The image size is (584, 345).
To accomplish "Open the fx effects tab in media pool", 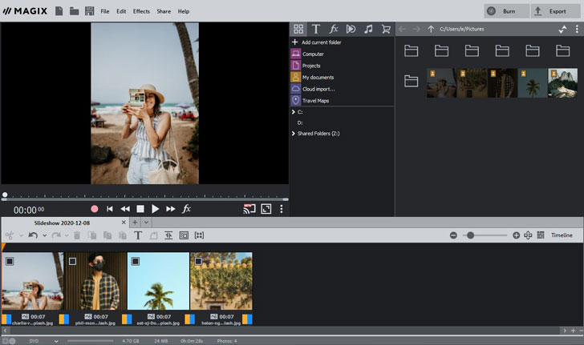I will [333, 29].
